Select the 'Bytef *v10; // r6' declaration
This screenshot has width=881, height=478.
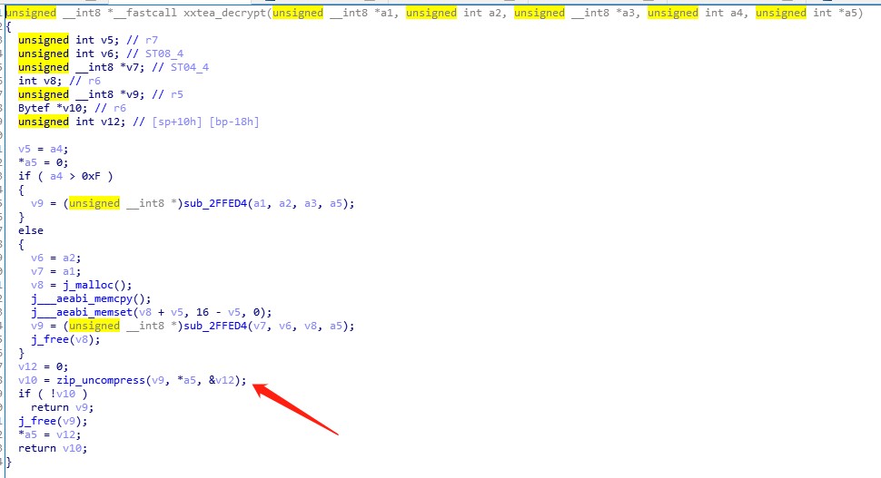72,108
